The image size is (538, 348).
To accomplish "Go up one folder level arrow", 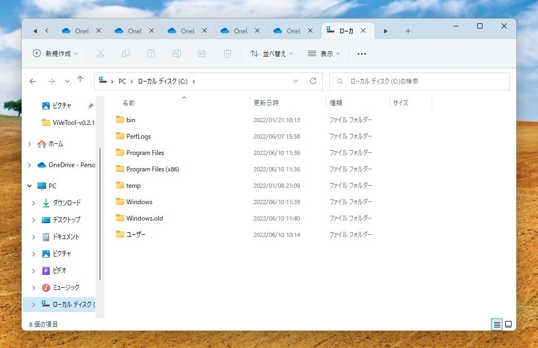I will tap(80, 79).
